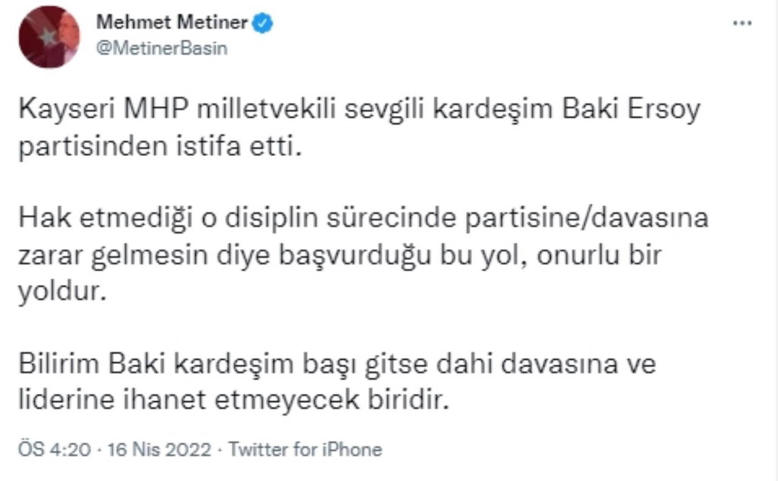Click the word 'yoldur.'
Image resolution: width=778 pixels, height=481 pixels.
pos(58,292)
